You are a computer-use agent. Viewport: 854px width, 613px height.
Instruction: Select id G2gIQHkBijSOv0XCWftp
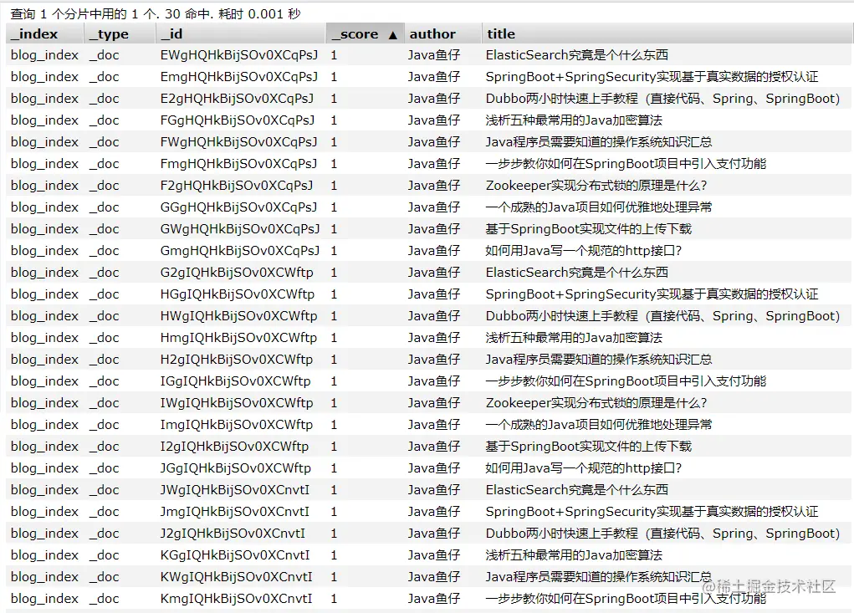[237, 272]
